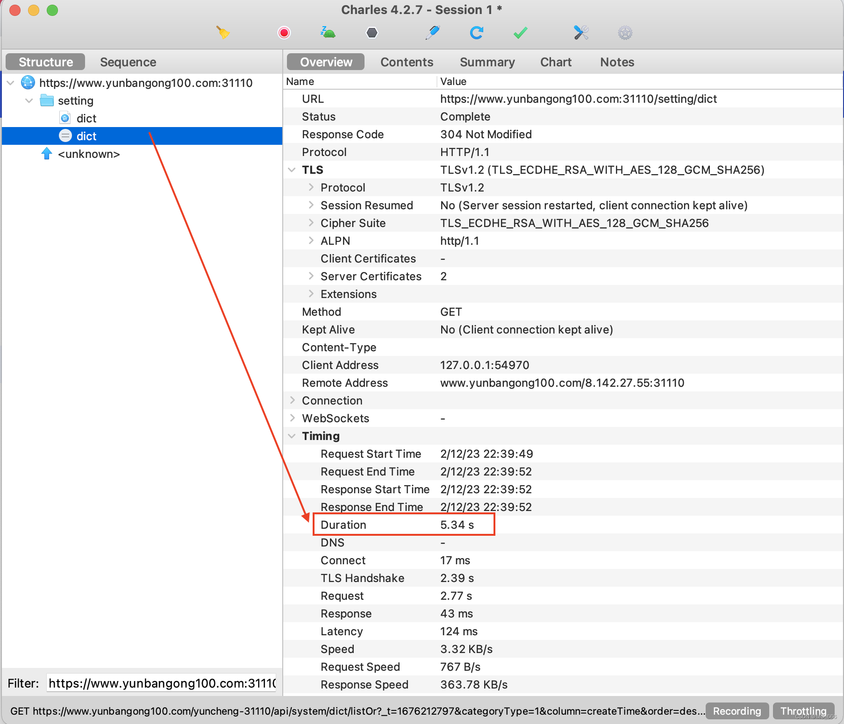Viewport: 844px width, 724px height.
Task: Expand the Server Certificates row
Action: click(x=311, y=276)
